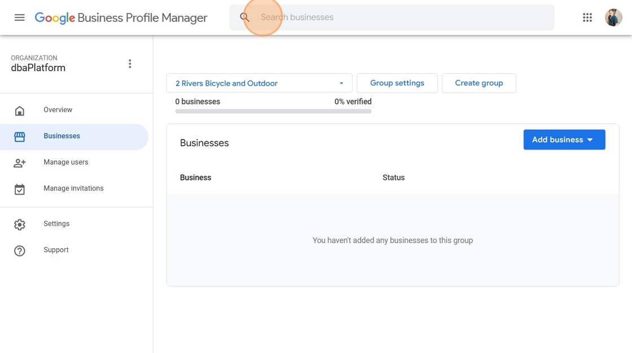Viewport: 632px width, 353px height.
Task: Go to Manage invitations page
Action: point(73,188)
